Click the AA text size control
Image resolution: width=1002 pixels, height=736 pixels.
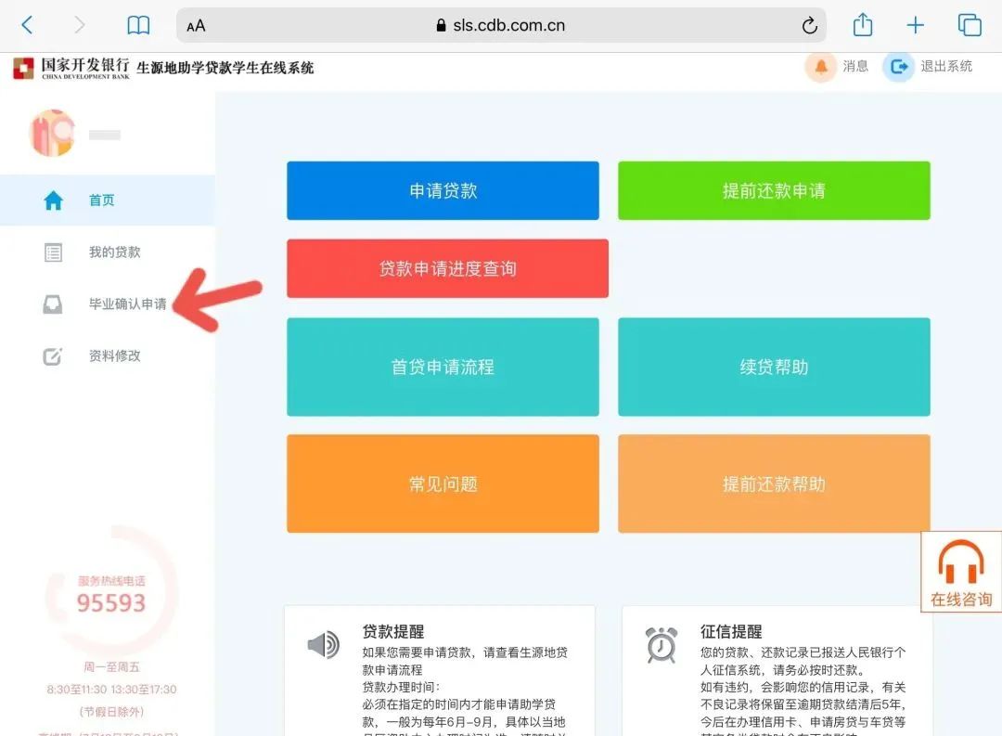point(195,25)
